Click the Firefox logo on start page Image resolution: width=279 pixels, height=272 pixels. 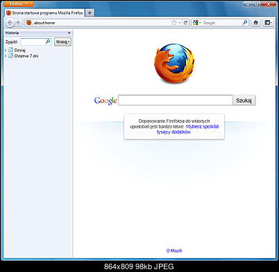(x=174, y=63)
